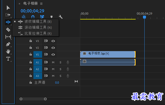Select the audio clip on A1
This screenshot has height=105, width=165.
pyautogui.click(x=108, y=62)
